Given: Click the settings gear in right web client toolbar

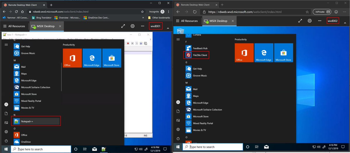Looking at the screenshot, I should (x=310, y=21).
